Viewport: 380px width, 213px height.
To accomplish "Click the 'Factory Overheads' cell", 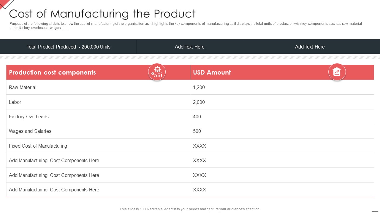I will coord(98,117).
